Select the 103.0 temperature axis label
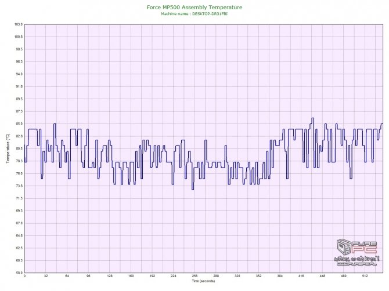Image resolution: width=389 pixels, height=291 pixels. pyautogui.click(x=19, y=24)
